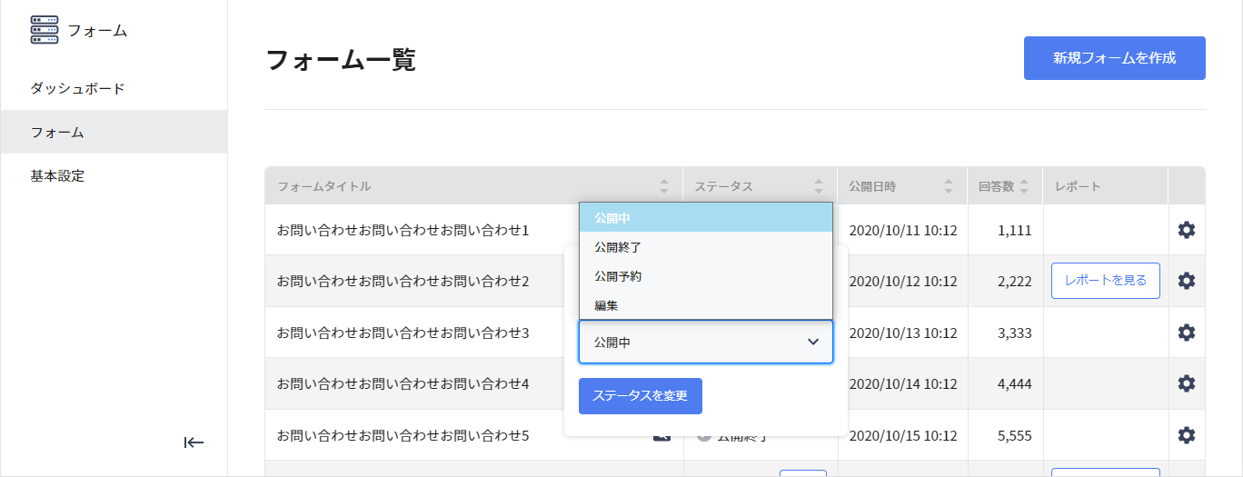Select 公開終了 option in dropdown list

click(706, 246)
